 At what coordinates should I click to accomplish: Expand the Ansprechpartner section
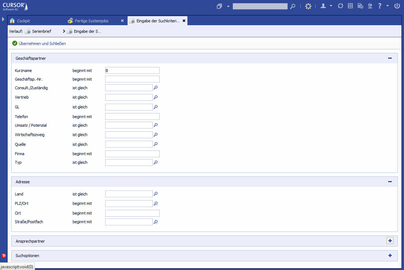coord(390,241)
